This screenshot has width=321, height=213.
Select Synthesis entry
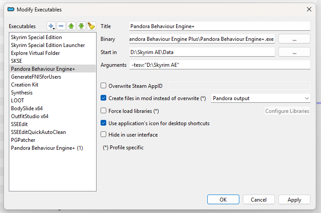pyautogui.click(x=53, y=93)
